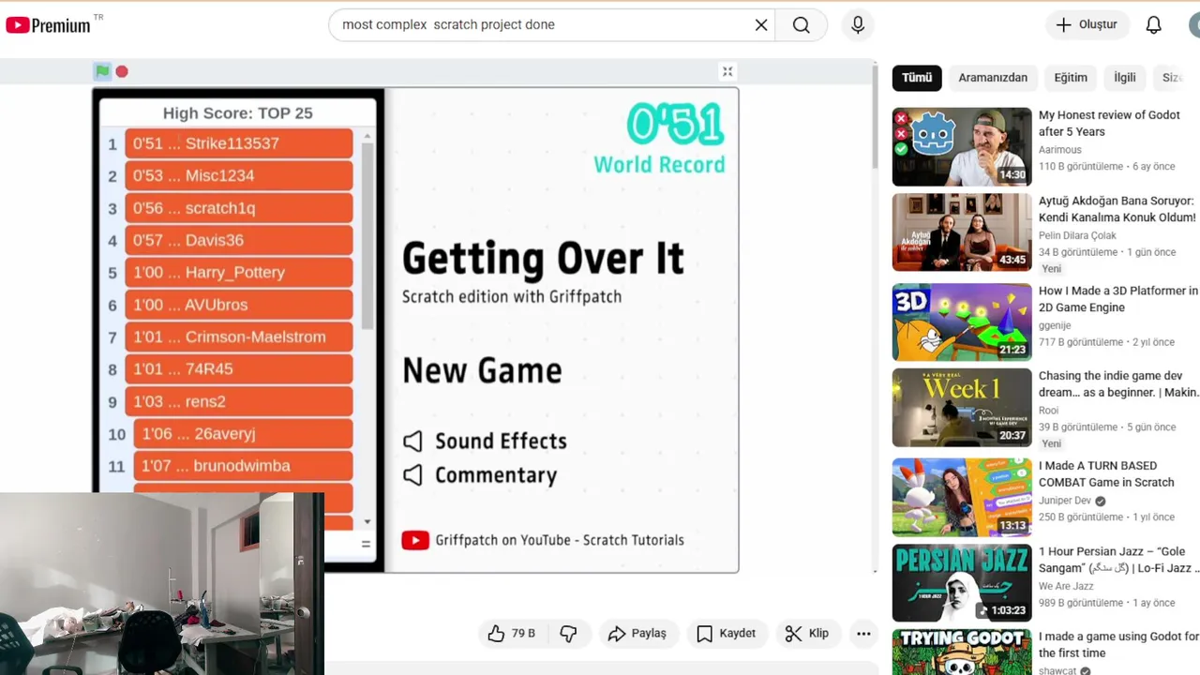Open notifications bell
The height and width of the screenshot is (675, 1200).
click(1154, 25)
